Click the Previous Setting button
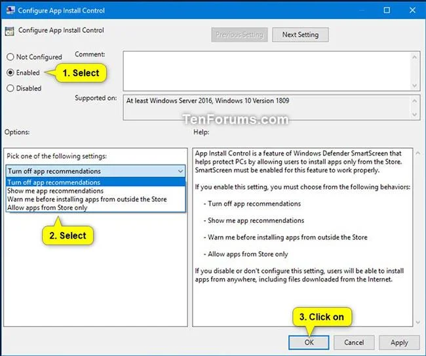Screen dimensions: 426x356 pyautogui.click(x=239, y=35)
